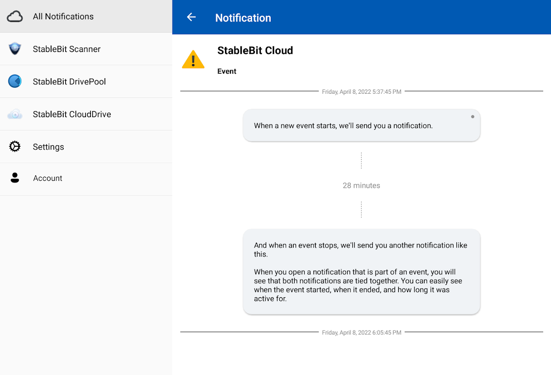Click the 28 minutes duration label
Image resolution: width=551 pixels, height=375 pixels.
(361, 186)
